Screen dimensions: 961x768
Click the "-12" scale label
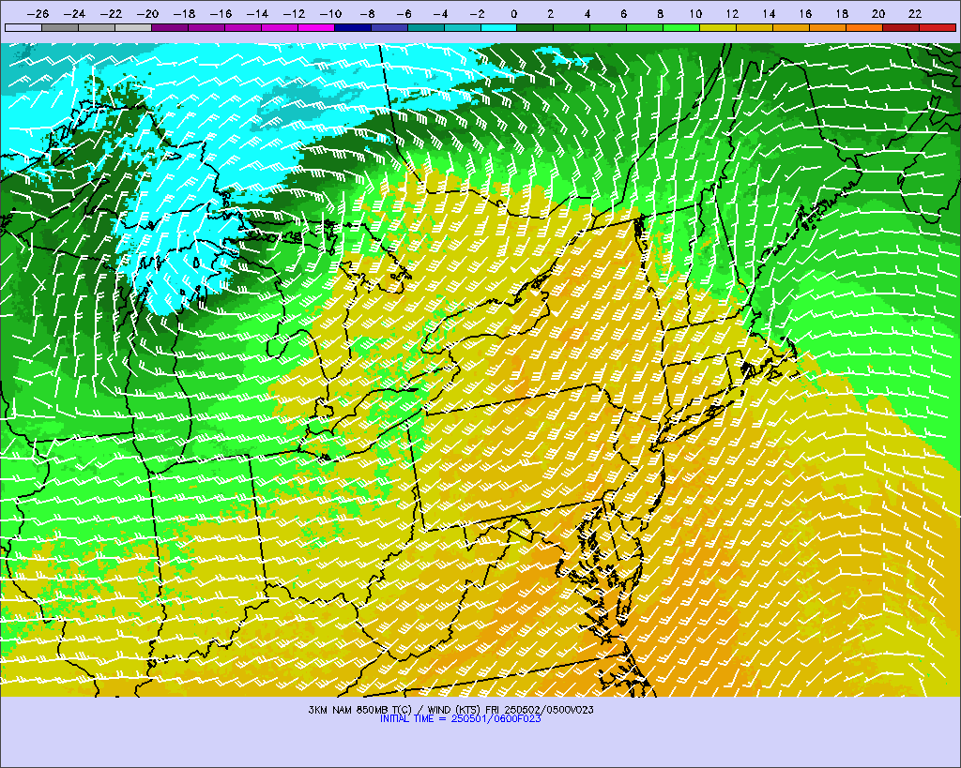(294, 14)
